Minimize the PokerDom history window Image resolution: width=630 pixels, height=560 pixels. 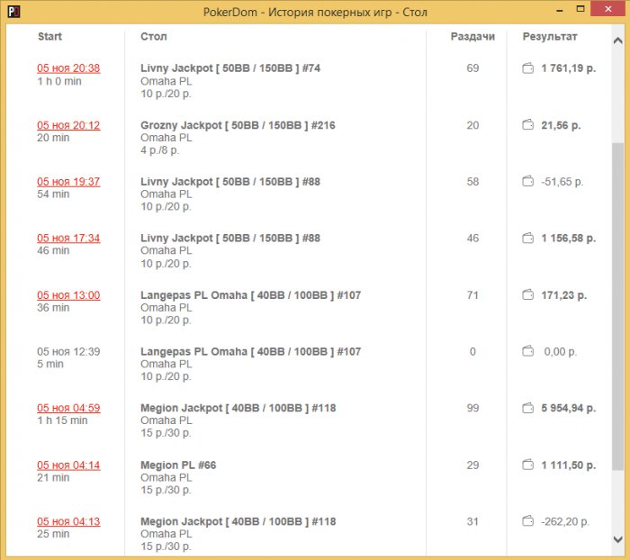click(x=560, y=11)
